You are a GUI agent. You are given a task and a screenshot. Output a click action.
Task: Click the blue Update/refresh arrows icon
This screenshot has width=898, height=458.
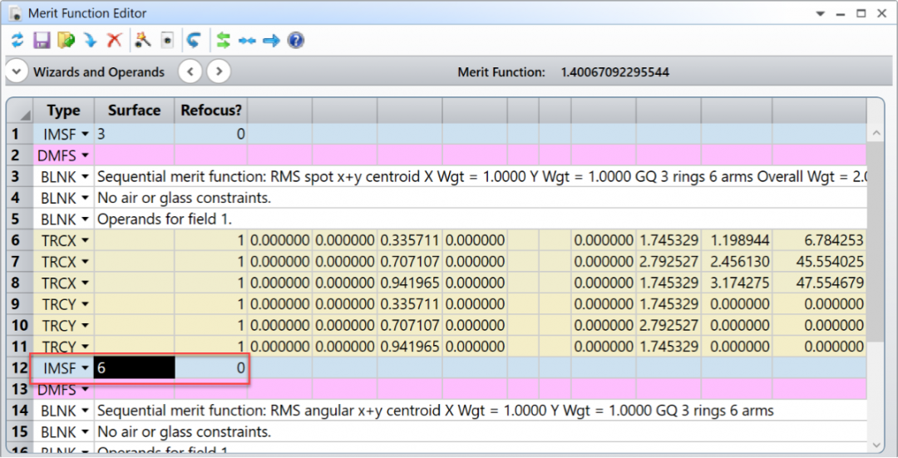coord(17,40)
